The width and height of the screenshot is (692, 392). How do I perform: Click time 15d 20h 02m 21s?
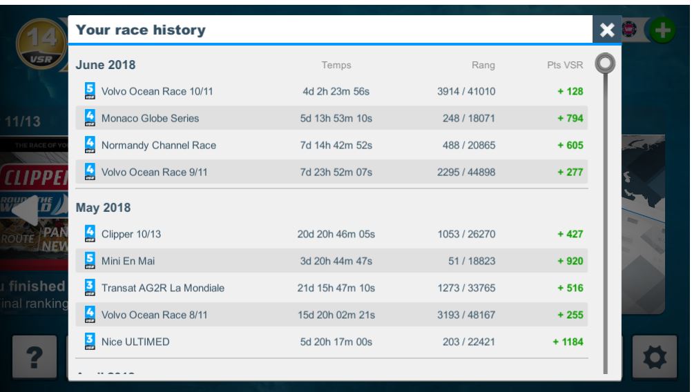[x=336, y=315]
